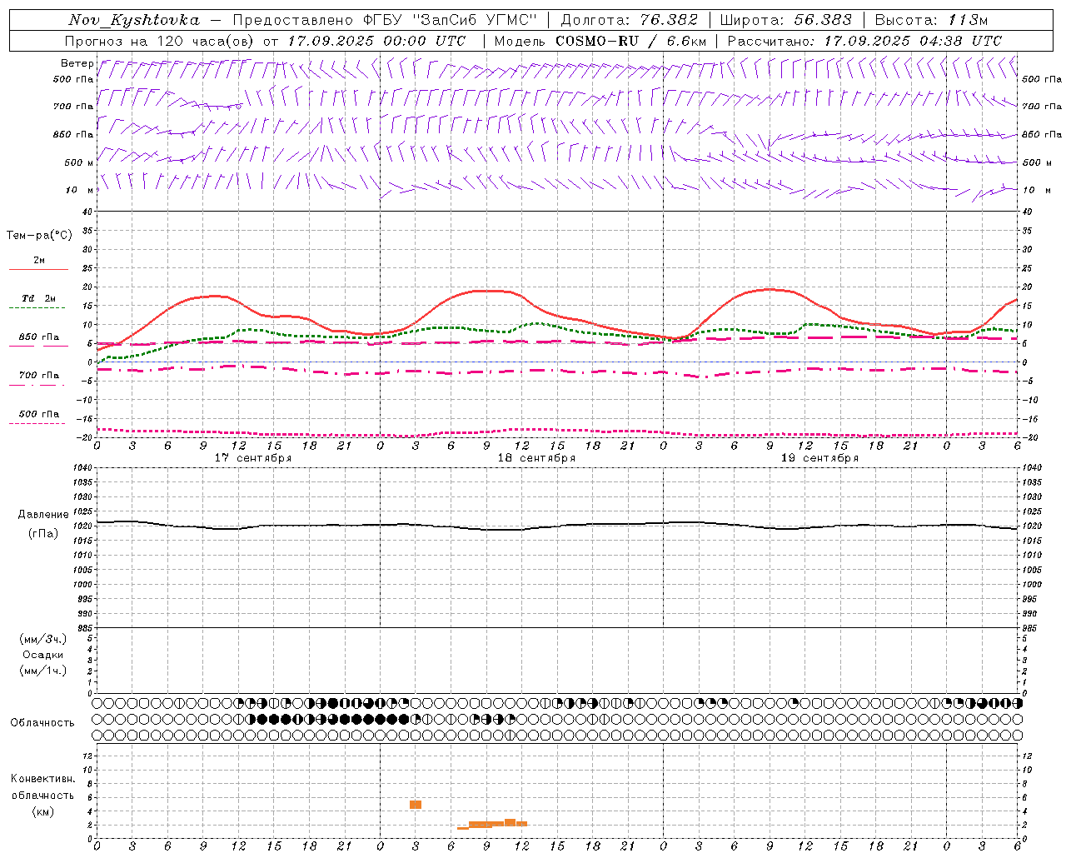Click the 850 гПа entry in temperature legend
The image size is (1066, 853).
39,337
